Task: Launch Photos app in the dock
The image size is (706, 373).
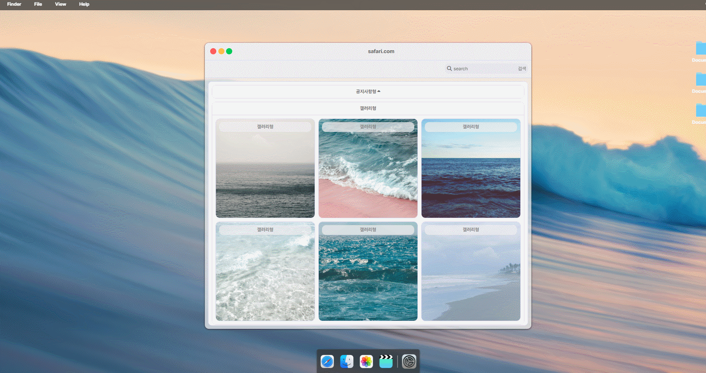Action: coord(366,362)
